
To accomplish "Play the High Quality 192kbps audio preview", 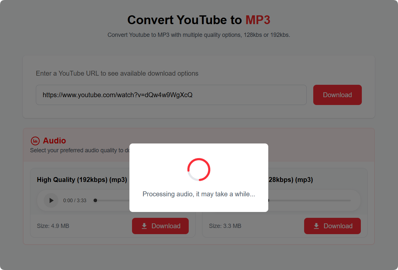I will [x=51, y=201].
